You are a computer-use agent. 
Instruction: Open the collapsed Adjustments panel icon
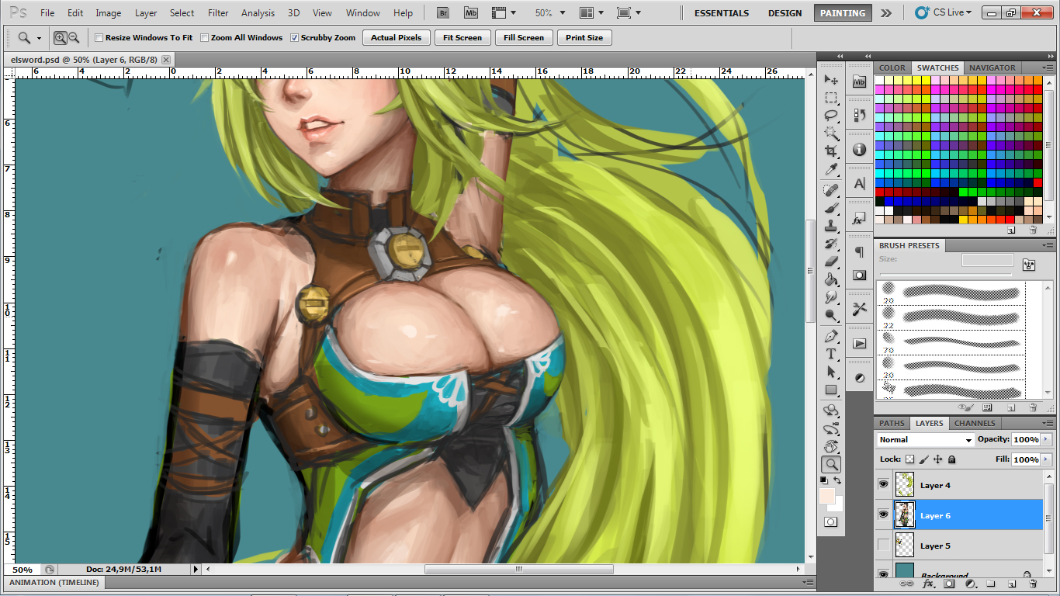coord(859,378)
